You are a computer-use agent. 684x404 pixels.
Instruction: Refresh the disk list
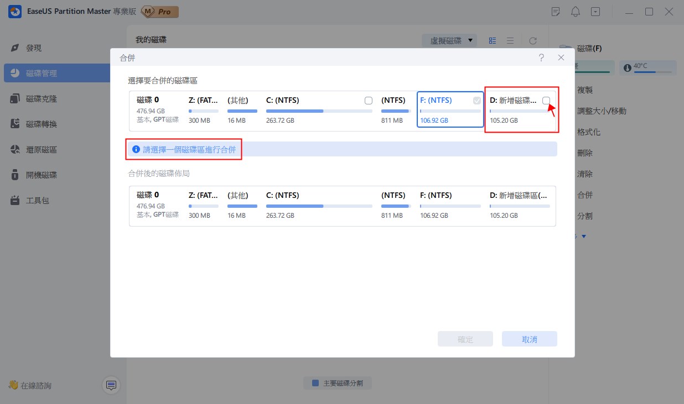pos(532,40)
